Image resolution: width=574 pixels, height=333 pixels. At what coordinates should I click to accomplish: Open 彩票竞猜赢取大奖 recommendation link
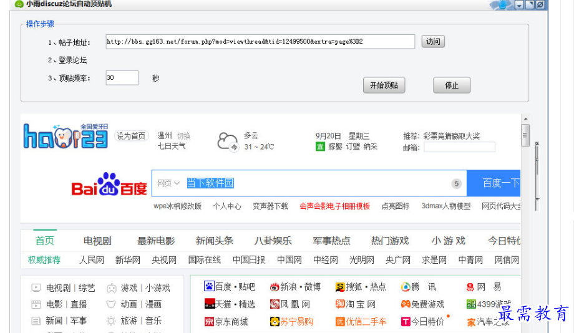[x=452, y=136]
